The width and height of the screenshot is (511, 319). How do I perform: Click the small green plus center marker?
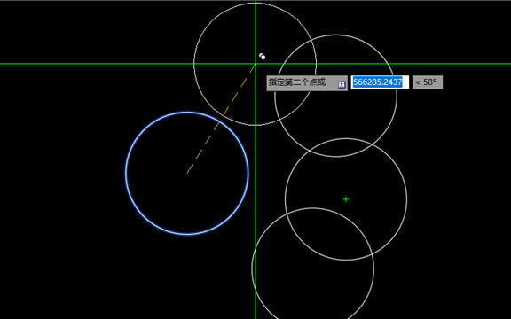(x=346, y=199)
